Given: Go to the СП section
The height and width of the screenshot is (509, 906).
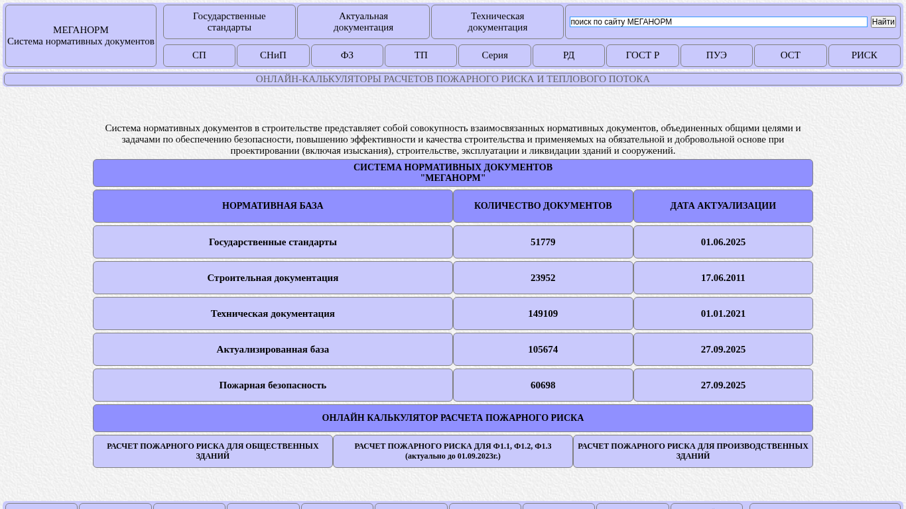Looking at the screenshot, I should 199,56.
